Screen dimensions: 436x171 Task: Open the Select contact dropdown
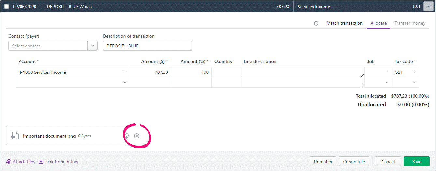pos(53,46)
